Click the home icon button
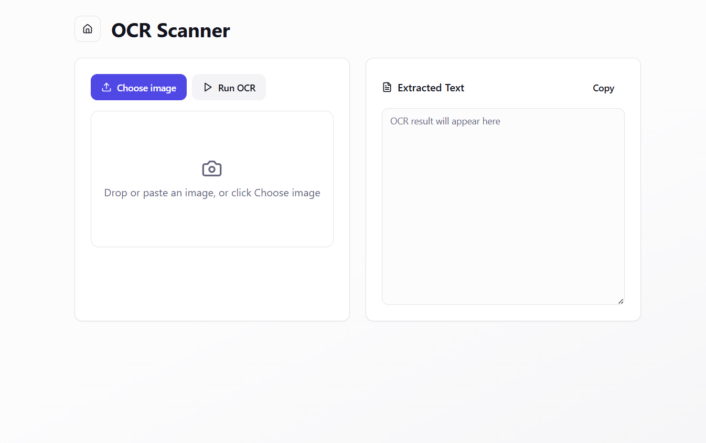Image resolution: width=706 pixels, height=443 pixels. tap(88, 29)
